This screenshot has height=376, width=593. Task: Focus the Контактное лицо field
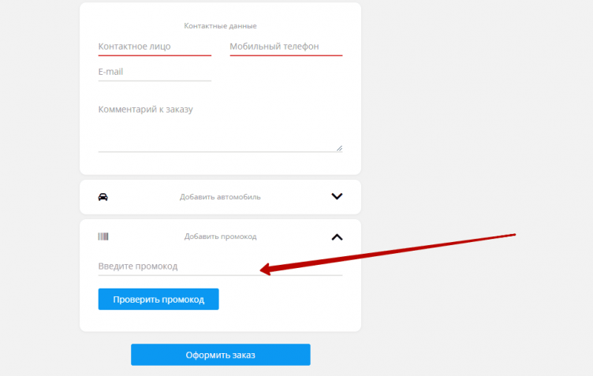[x=155, y=47]
